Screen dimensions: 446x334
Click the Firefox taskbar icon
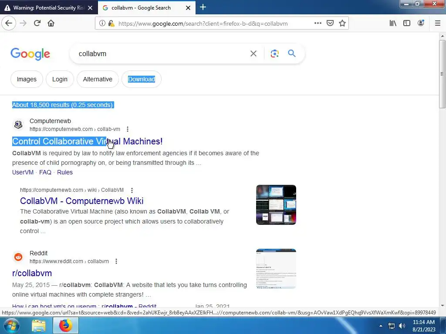[66, 325]
